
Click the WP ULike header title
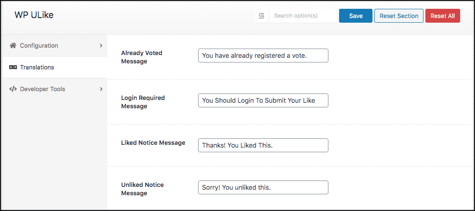click(34, 15)
